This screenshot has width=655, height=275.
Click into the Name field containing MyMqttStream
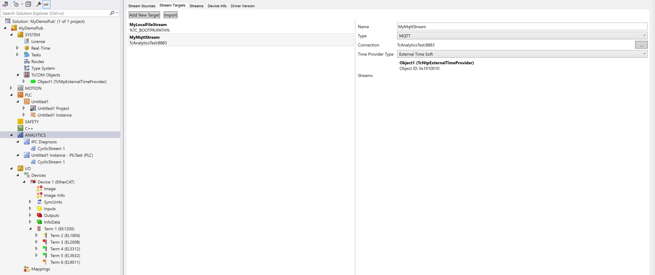522,27
